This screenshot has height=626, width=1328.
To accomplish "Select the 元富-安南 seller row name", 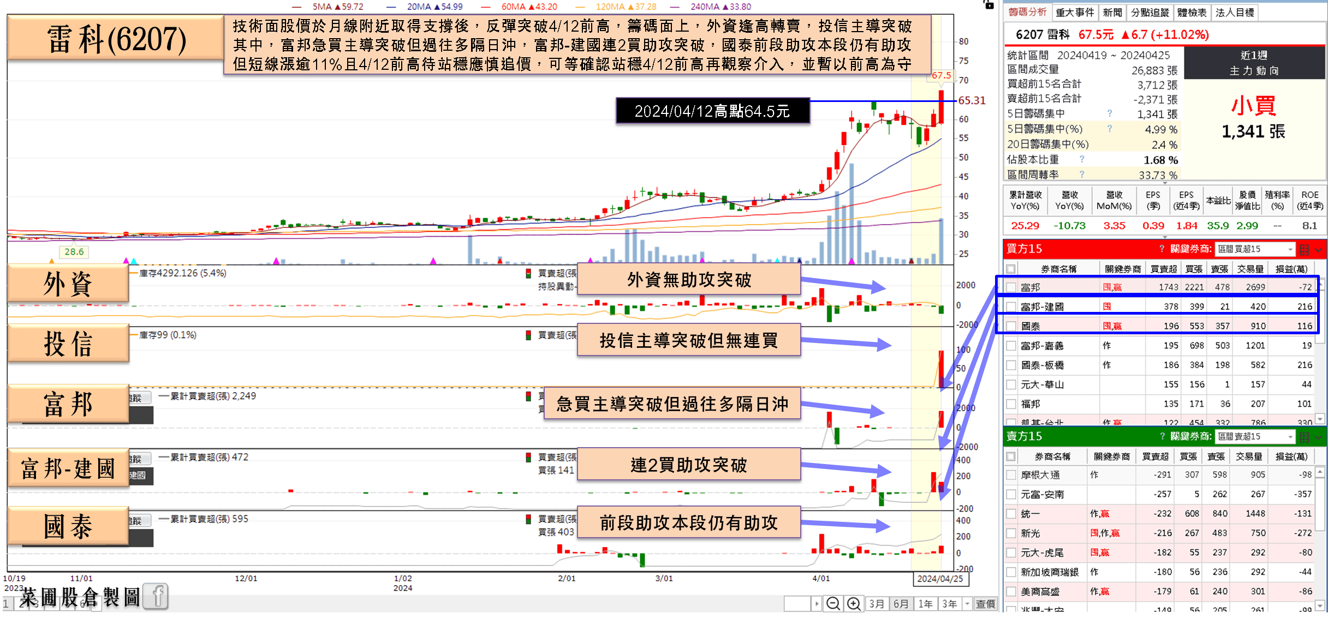I will (x=1042, y=495).
